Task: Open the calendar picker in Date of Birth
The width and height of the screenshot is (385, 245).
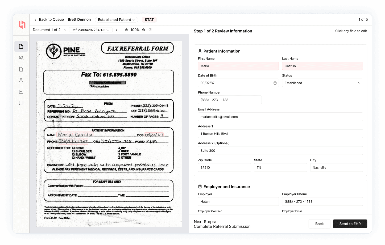Action: point(275,83)
